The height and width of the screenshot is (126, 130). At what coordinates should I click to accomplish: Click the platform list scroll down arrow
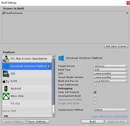click(53, 115)
